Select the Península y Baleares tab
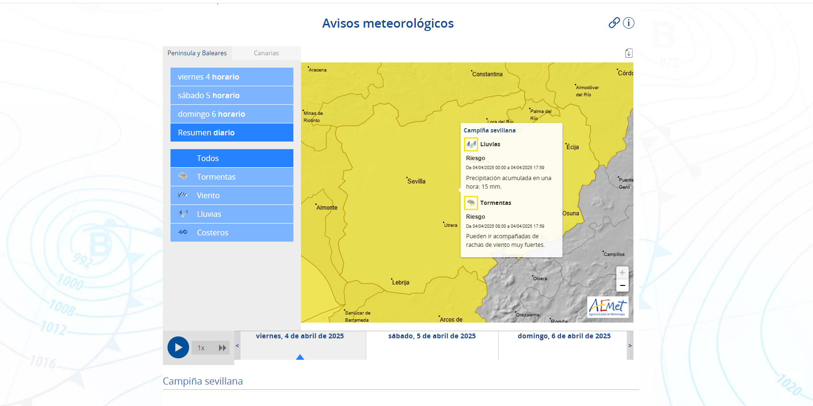 click(x=197, y=53)
